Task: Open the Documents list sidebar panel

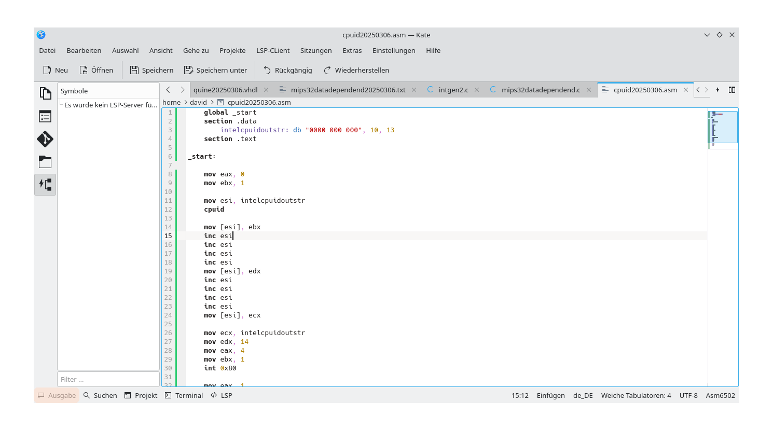Action: pos(45,93)
